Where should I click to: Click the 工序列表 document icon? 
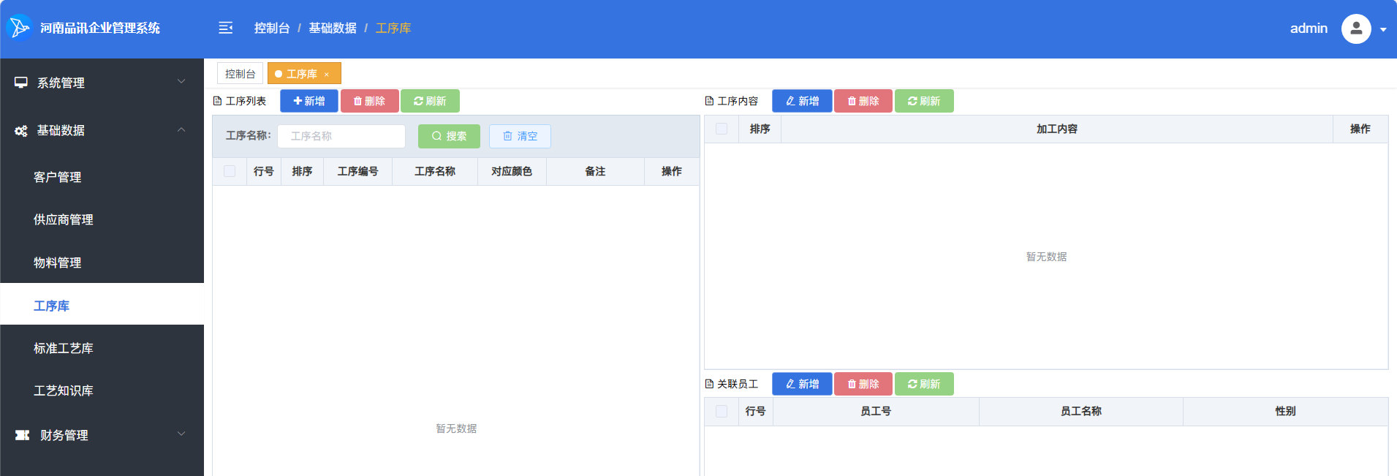pos(217,101)
